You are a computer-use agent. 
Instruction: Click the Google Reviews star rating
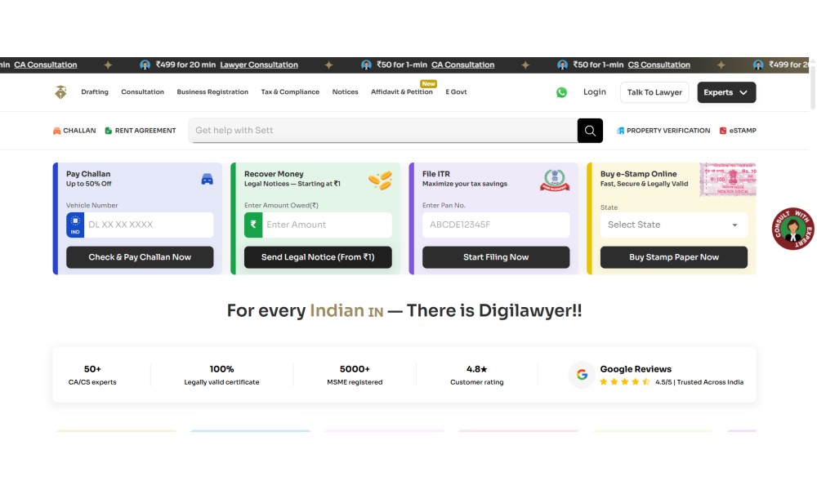(624, 382)
